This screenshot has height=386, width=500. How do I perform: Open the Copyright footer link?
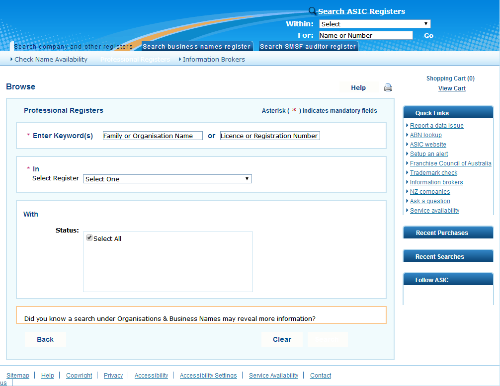(79, 376)
